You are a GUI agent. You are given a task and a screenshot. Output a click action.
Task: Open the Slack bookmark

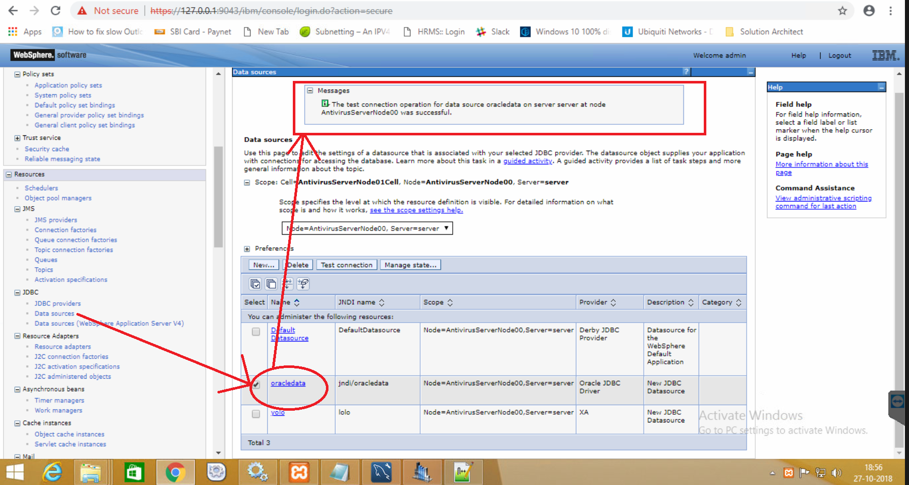tap(492, 32)
